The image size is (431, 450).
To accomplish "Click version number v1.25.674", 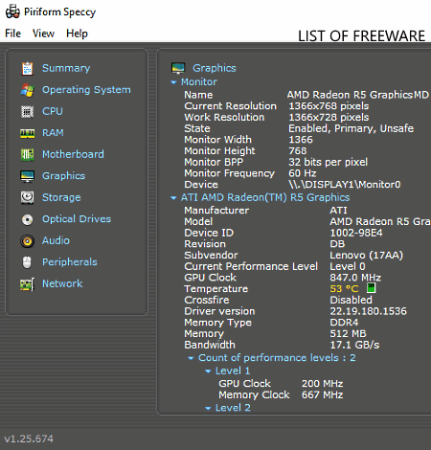I will click(29, 439).
